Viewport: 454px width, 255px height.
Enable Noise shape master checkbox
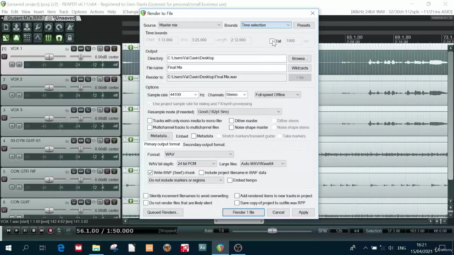coord(231,127)
